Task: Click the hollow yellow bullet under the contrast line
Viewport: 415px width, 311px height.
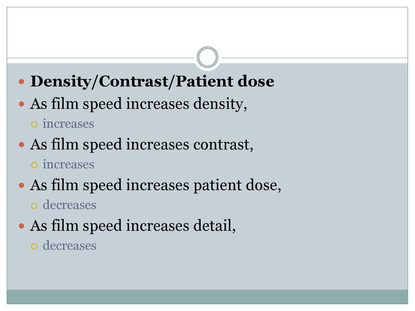Action: [x=34, y=165]
